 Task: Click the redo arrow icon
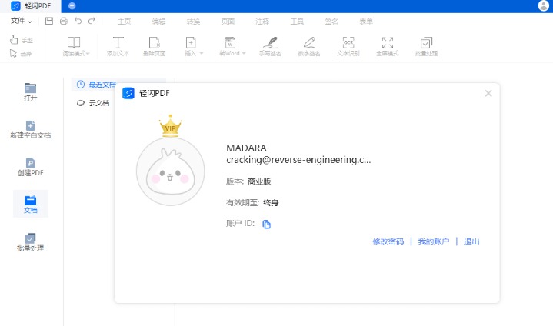(92, 22)
